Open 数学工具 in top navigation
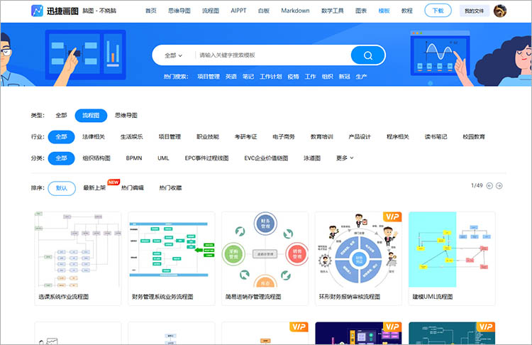532x345 pixels. pos(332,11)
